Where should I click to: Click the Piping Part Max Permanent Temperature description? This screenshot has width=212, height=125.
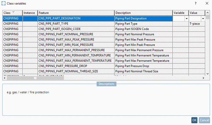pos(143,61)
